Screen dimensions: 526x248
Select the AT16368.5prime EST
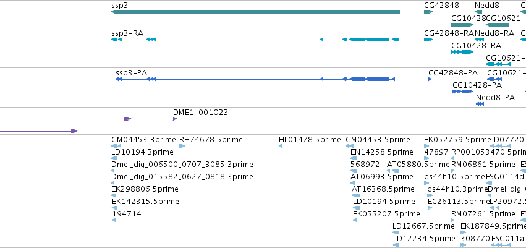pos(356,195)
